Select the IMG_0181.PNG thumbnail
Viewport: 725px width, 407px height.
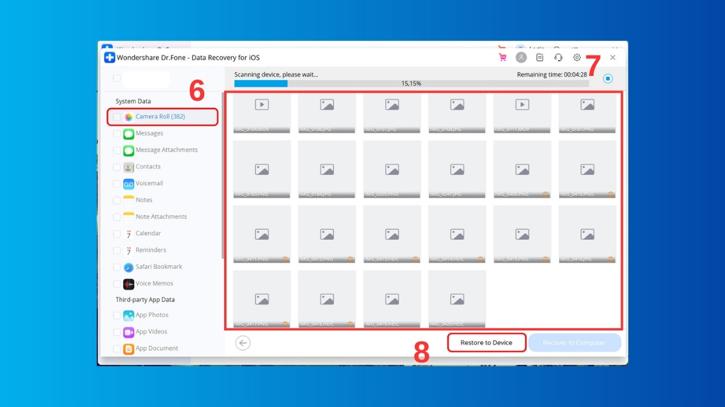588,113
